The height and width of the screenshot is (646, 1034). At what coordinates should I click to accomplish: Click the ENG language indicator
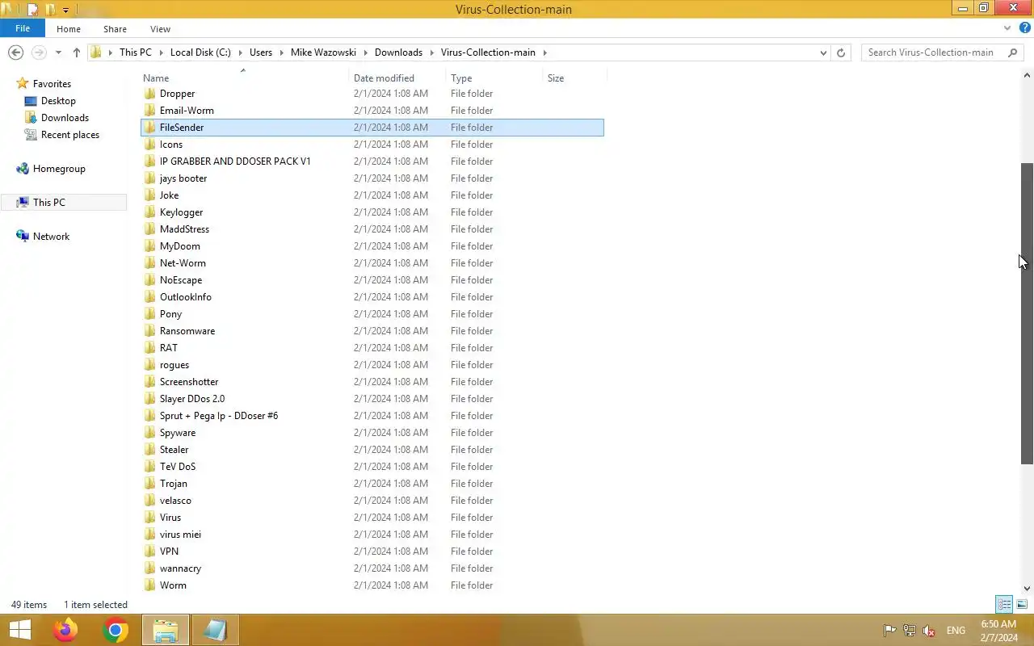956,631
